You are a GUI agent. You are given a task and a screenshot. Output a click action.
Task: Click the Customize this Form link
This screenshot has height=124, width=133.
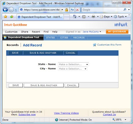coord(109,45)
